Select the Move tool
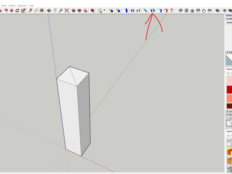 click(12, 11)
